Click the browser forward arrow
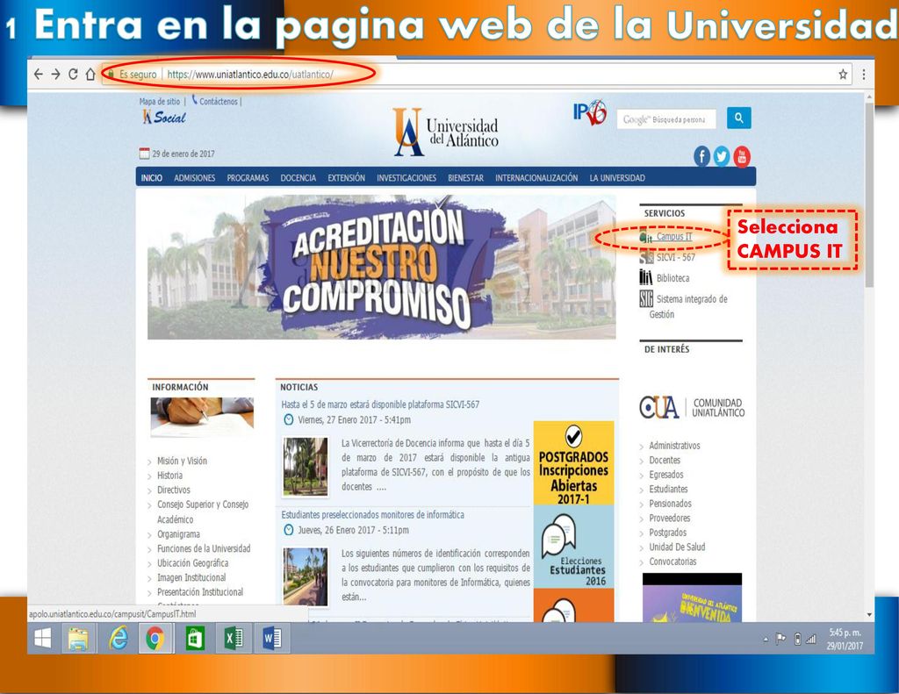 [55, 74]
